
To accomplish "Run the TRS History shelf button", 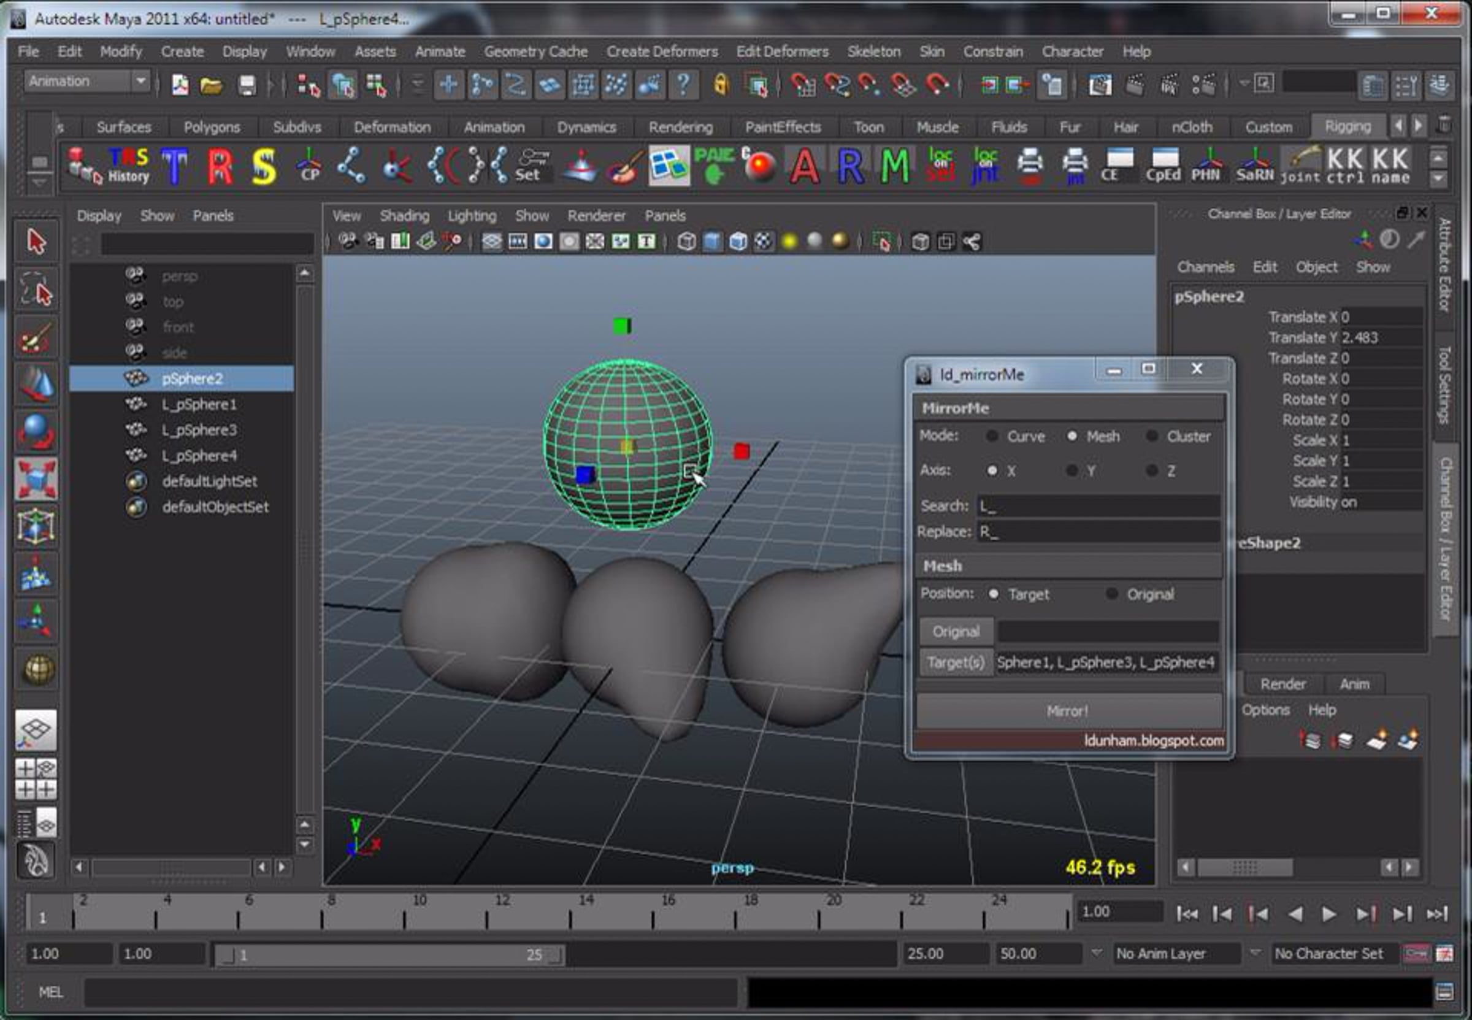I will click(128, 166).
